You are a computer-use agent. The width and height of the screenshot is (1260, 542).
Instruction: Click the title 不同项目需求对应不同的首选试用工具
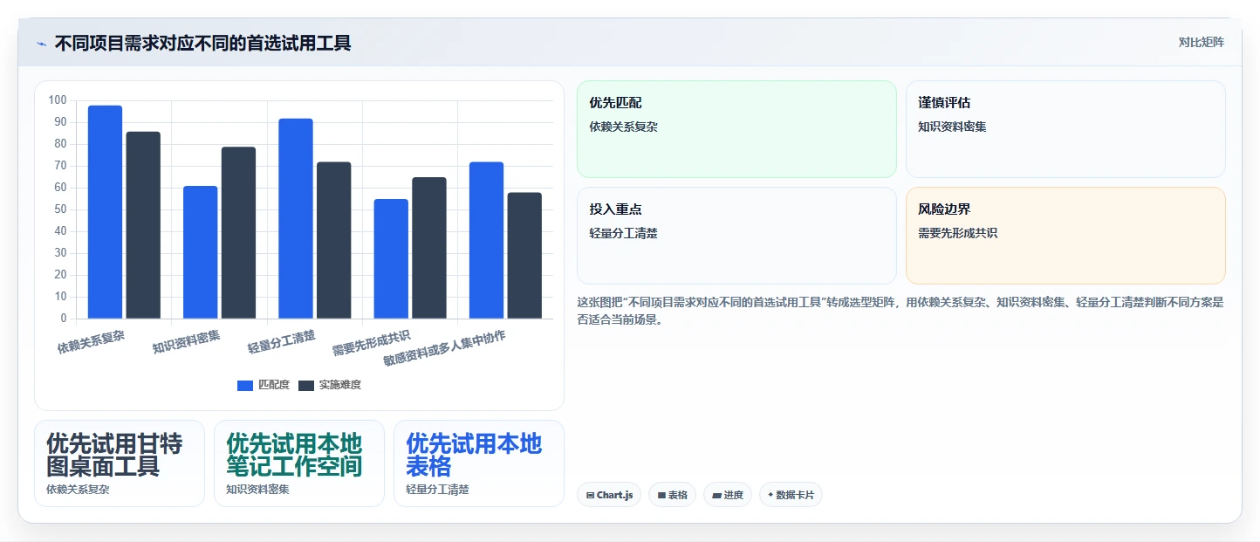click(x=202, y=44)
